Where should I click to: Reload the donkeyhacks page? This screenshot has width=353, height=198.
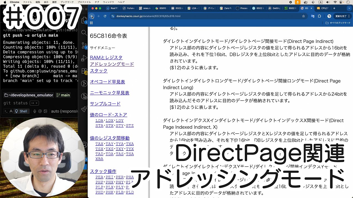point(105,16)
